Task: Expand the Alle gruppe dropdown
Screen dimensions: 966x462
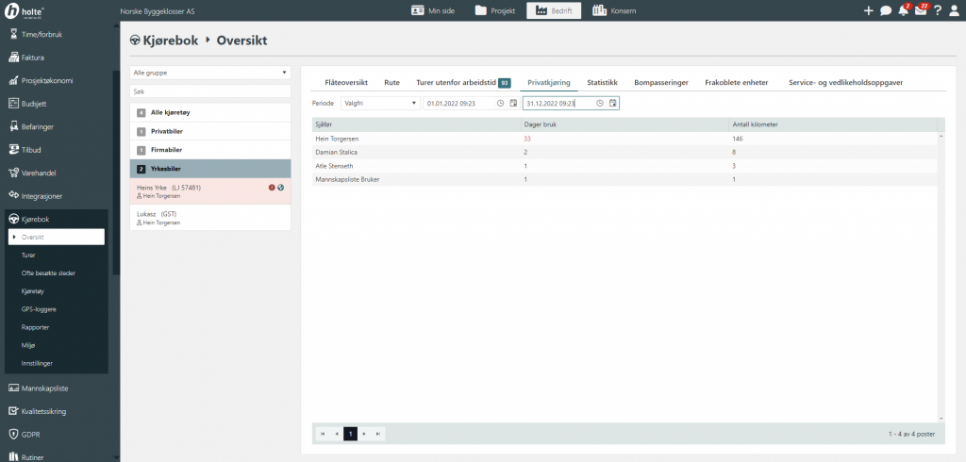Action: point(209,72)
